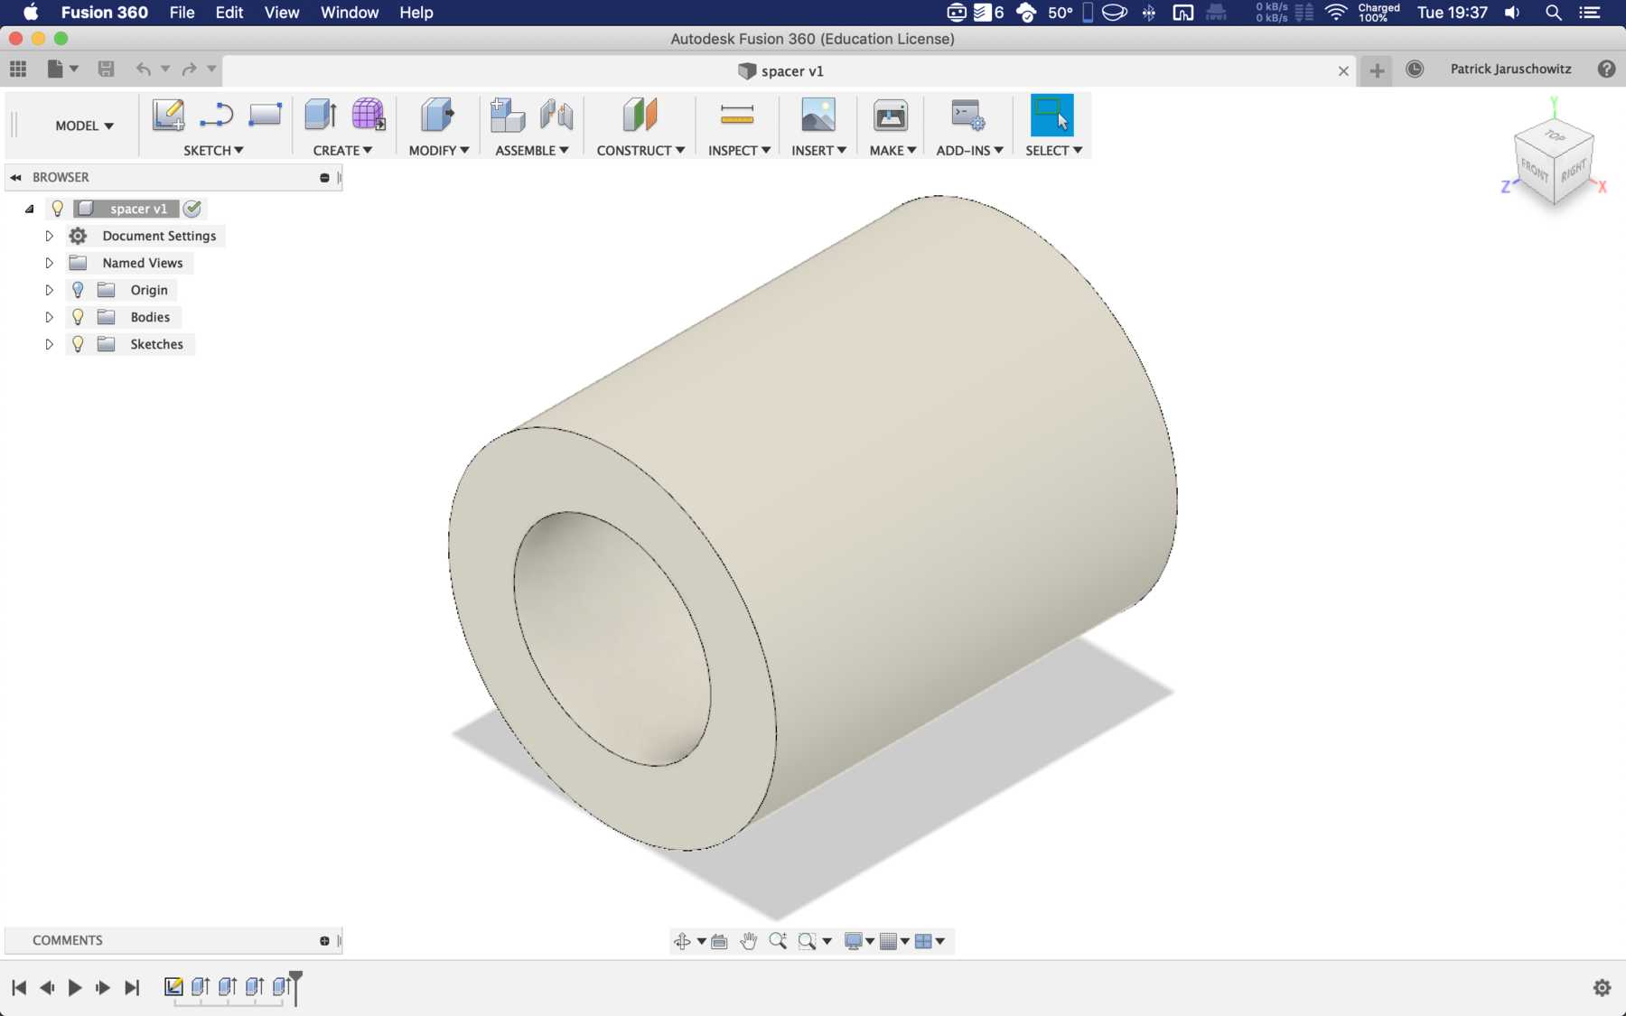Create an Offset Plane

[x=640, y=115]
